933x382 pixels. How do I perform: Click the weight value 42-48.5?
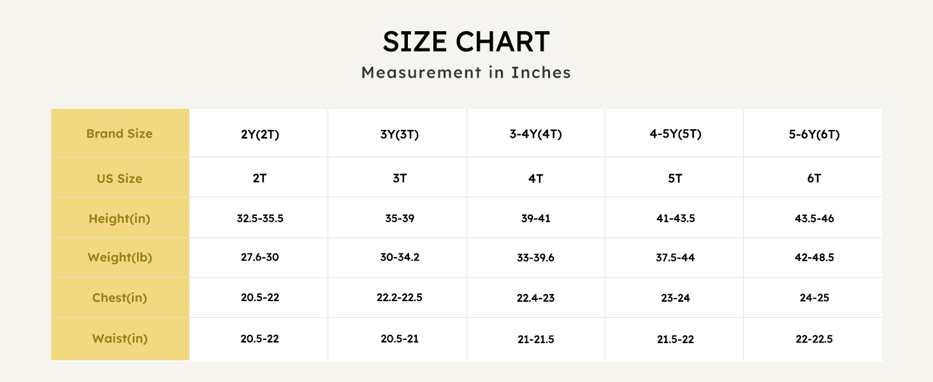pyautogui.click(x=813, y=258)
